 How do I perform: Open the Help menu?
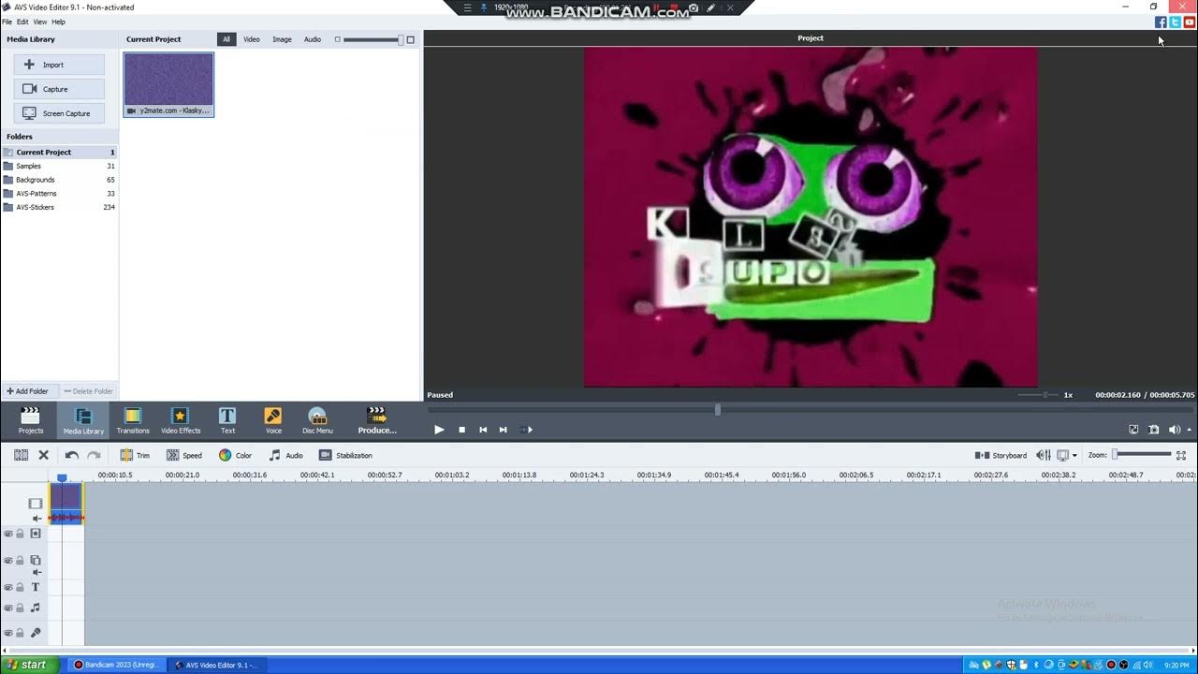coord(59,22)
